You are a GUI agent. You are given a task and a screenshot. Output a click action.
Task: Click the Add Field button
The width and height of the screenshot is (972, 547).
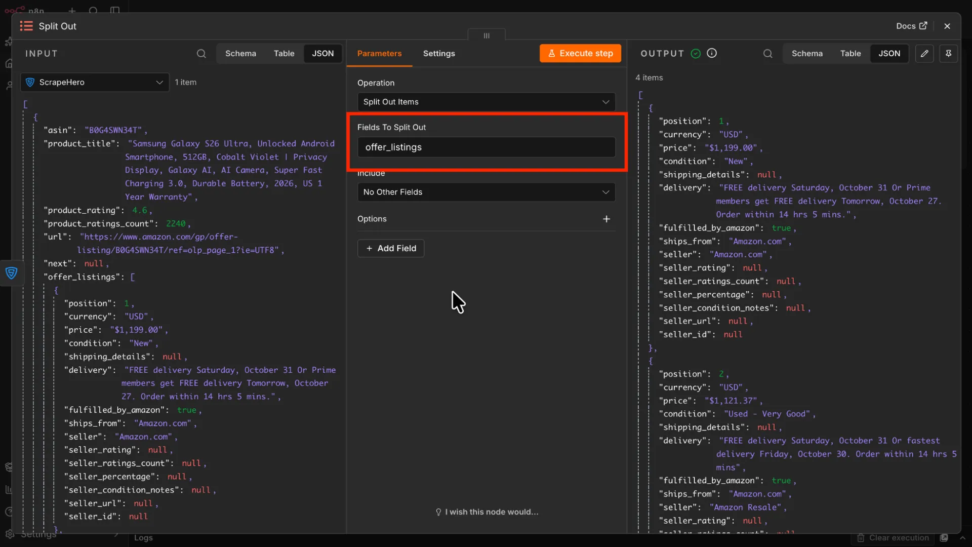[391, 248]
